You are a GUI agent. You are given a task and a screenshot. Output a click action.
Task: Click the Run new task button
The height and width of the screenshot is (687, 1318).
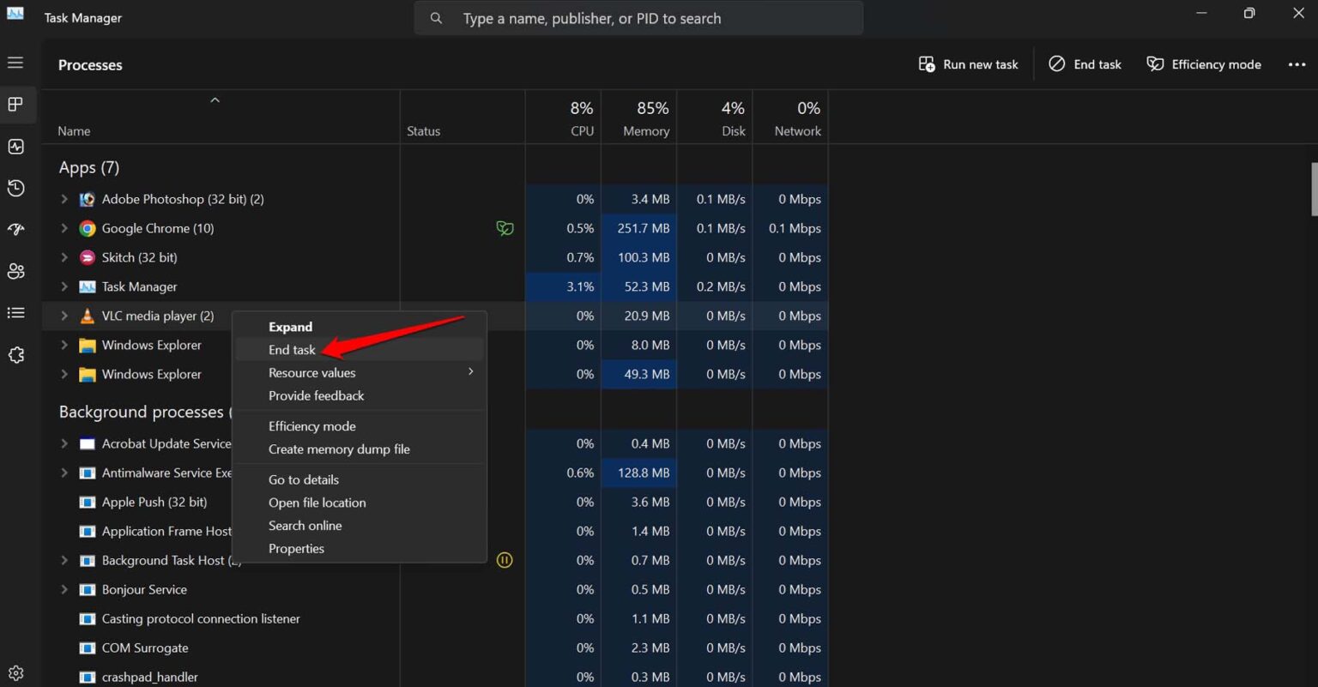pyautogui.click(x=968, y=64)
